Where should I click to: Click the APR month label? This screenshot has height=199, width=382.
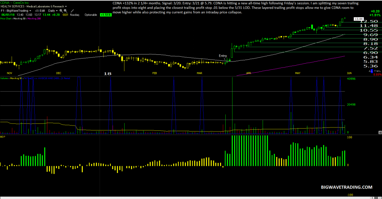click(x=248, y=73)
